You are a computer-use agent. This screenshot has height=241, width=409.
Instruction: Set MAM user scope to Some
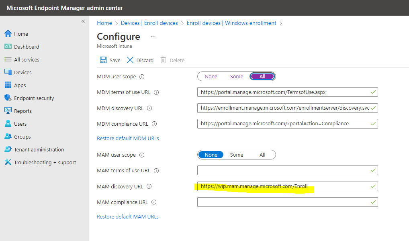pos(237,155)
